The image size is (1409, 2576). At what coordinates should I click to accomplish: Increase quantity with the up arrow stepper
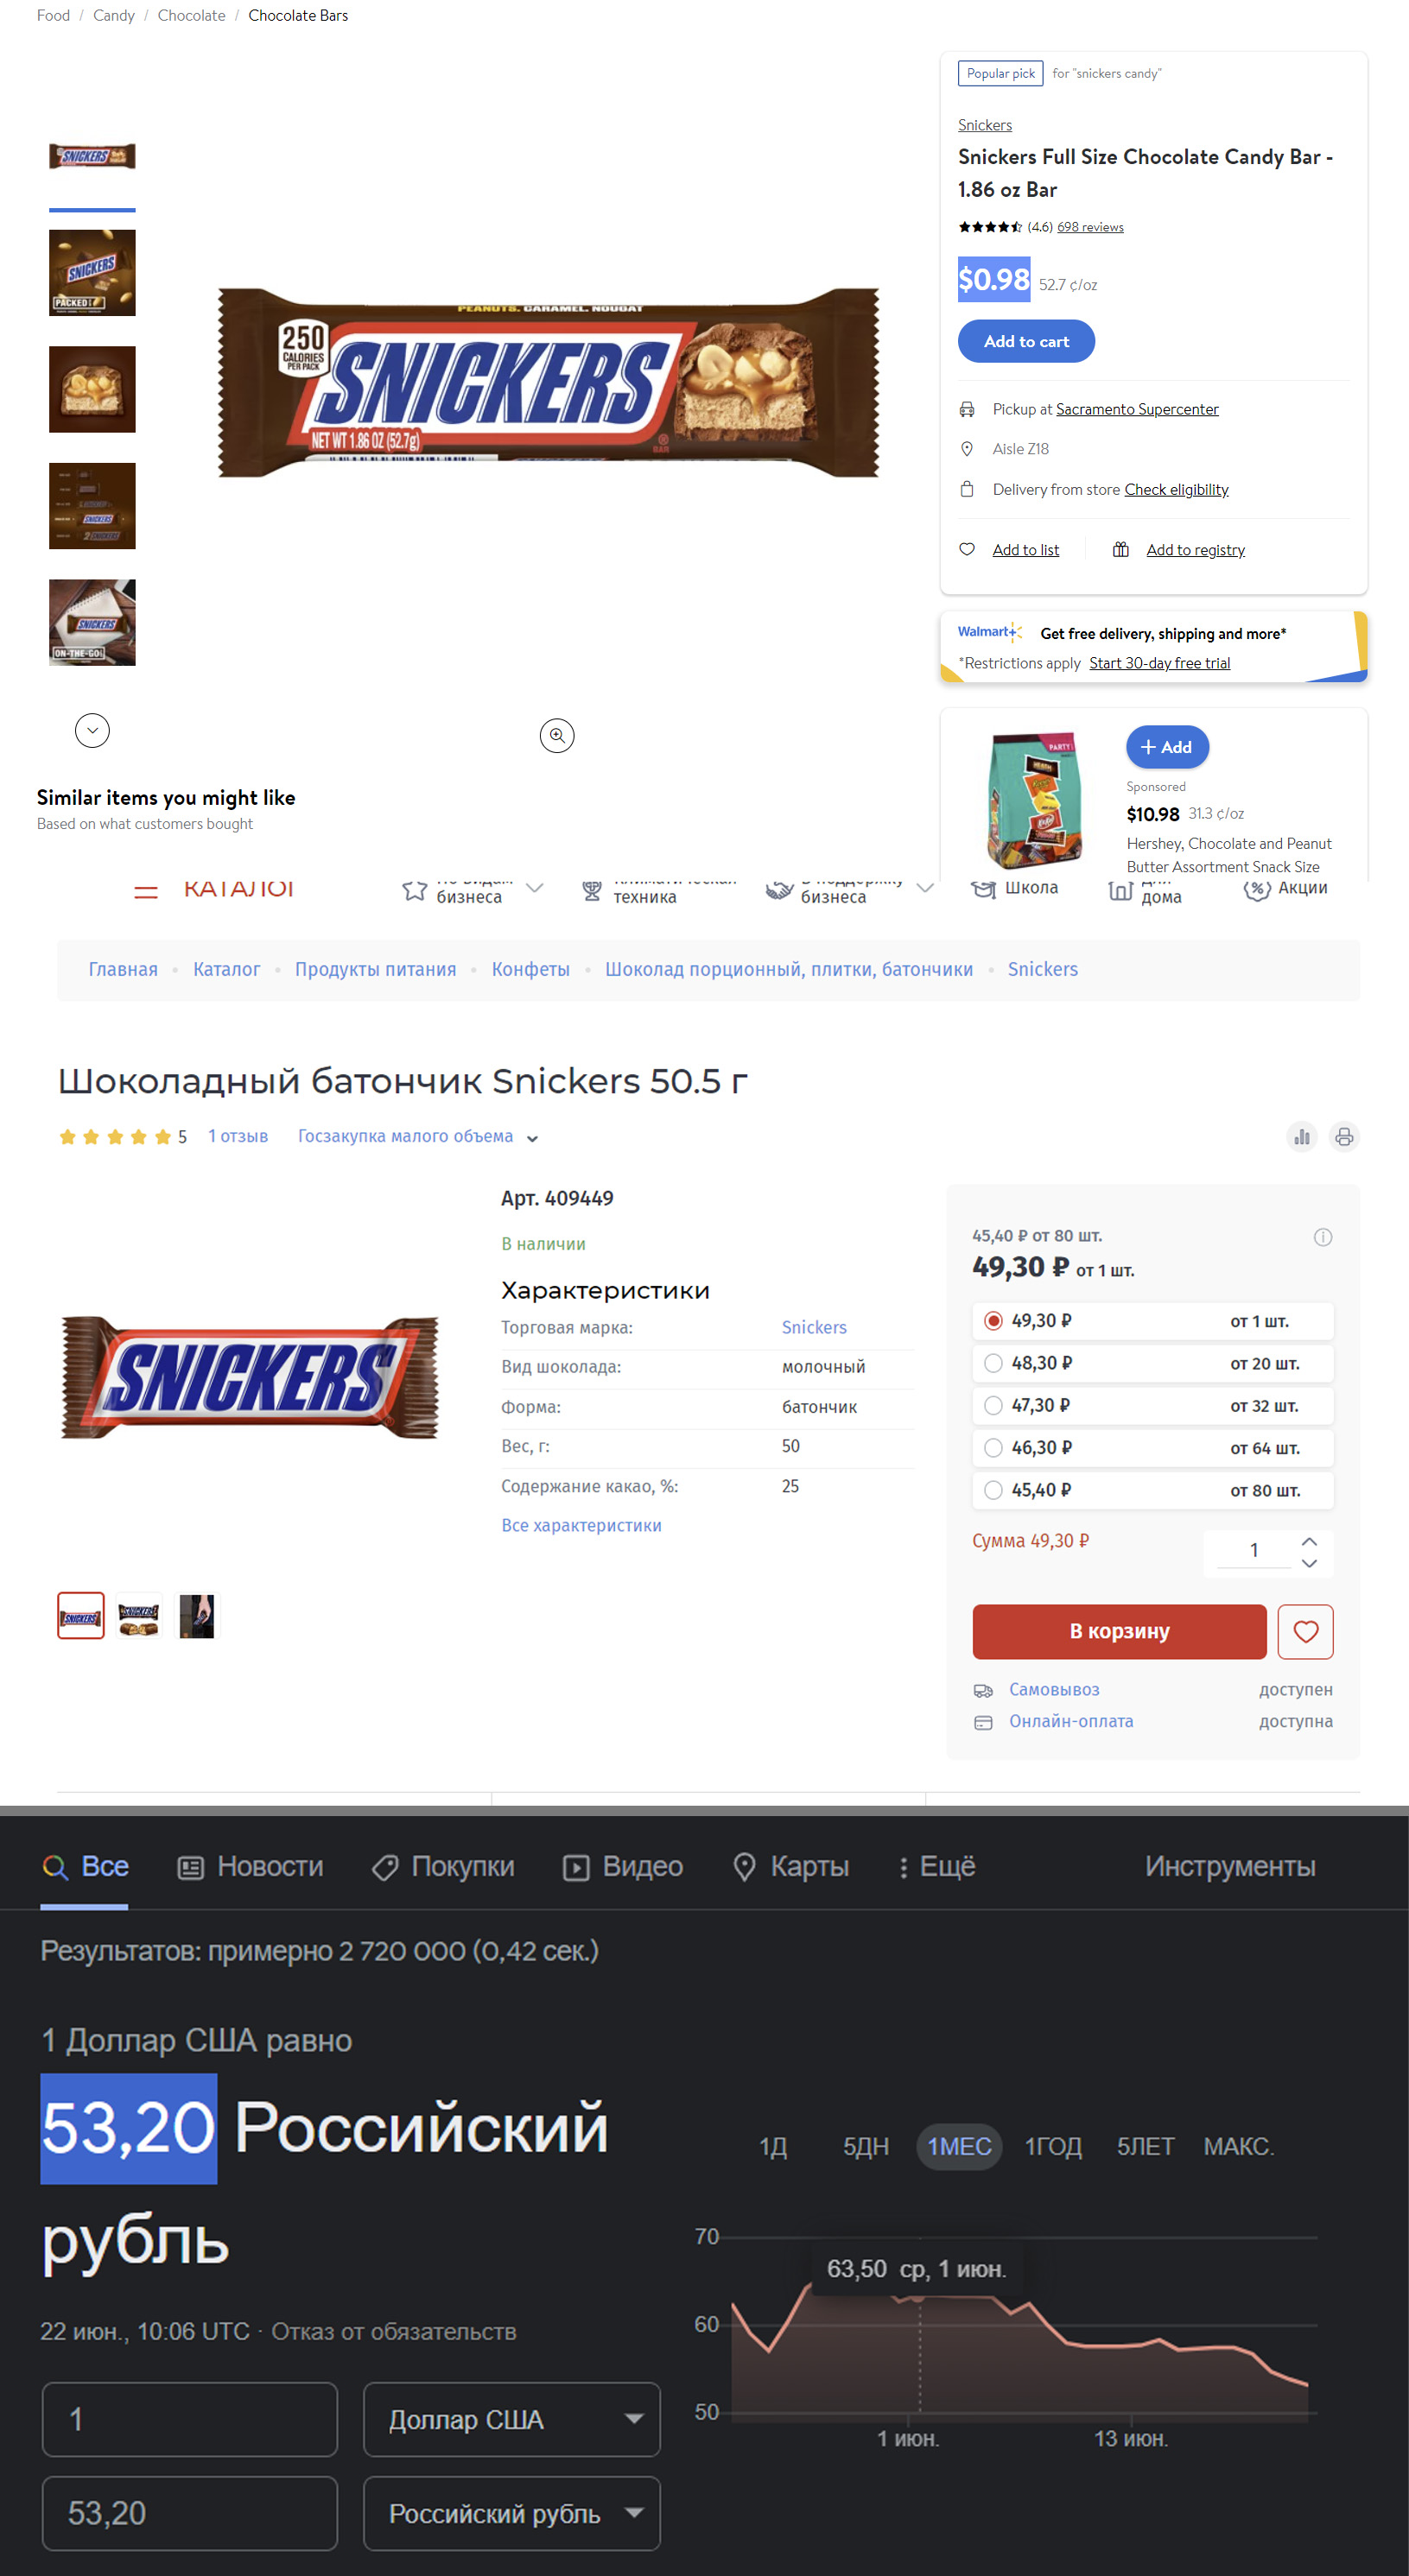pos(1309,1541)
